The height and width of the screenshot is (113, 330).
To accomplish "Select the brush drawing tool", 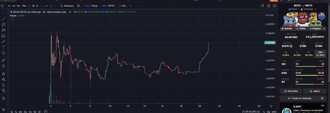I will point(4,41).
